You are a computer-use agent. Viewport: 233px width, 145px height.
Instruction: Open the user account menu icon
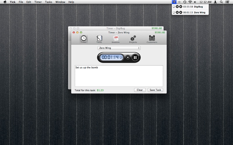tap(215, 2)
